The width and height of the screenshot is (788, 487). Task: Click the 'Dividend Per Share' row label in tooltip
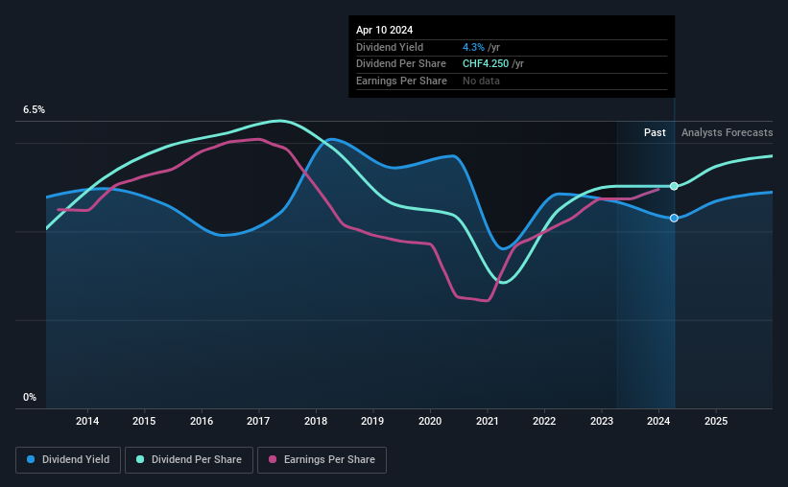pyautogui.click(x=401, y=64)
